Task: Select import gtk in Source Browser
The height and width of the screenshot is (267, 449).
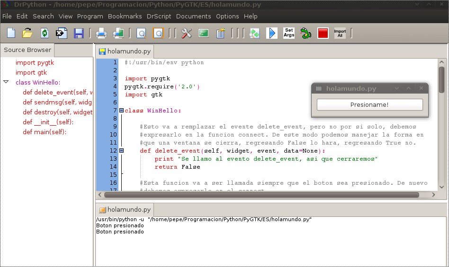Action: (31, 72)
